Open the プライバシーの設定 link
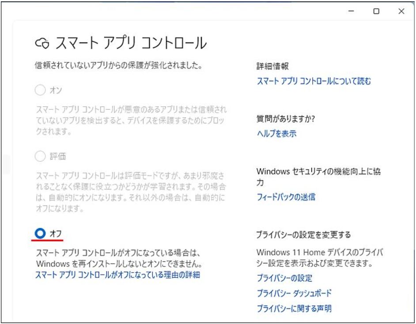Image resolution: width=416 pixels, height=324 pixels. pyautogui.click(x=284, y=278)
